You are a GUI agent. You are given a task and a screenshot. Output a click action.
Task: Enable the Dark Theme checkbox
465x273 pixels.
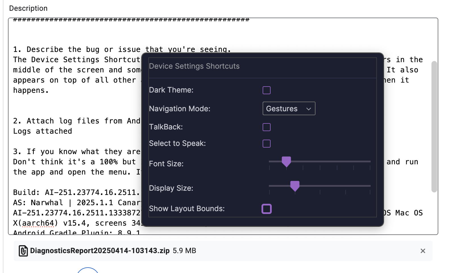click(266, 90)
